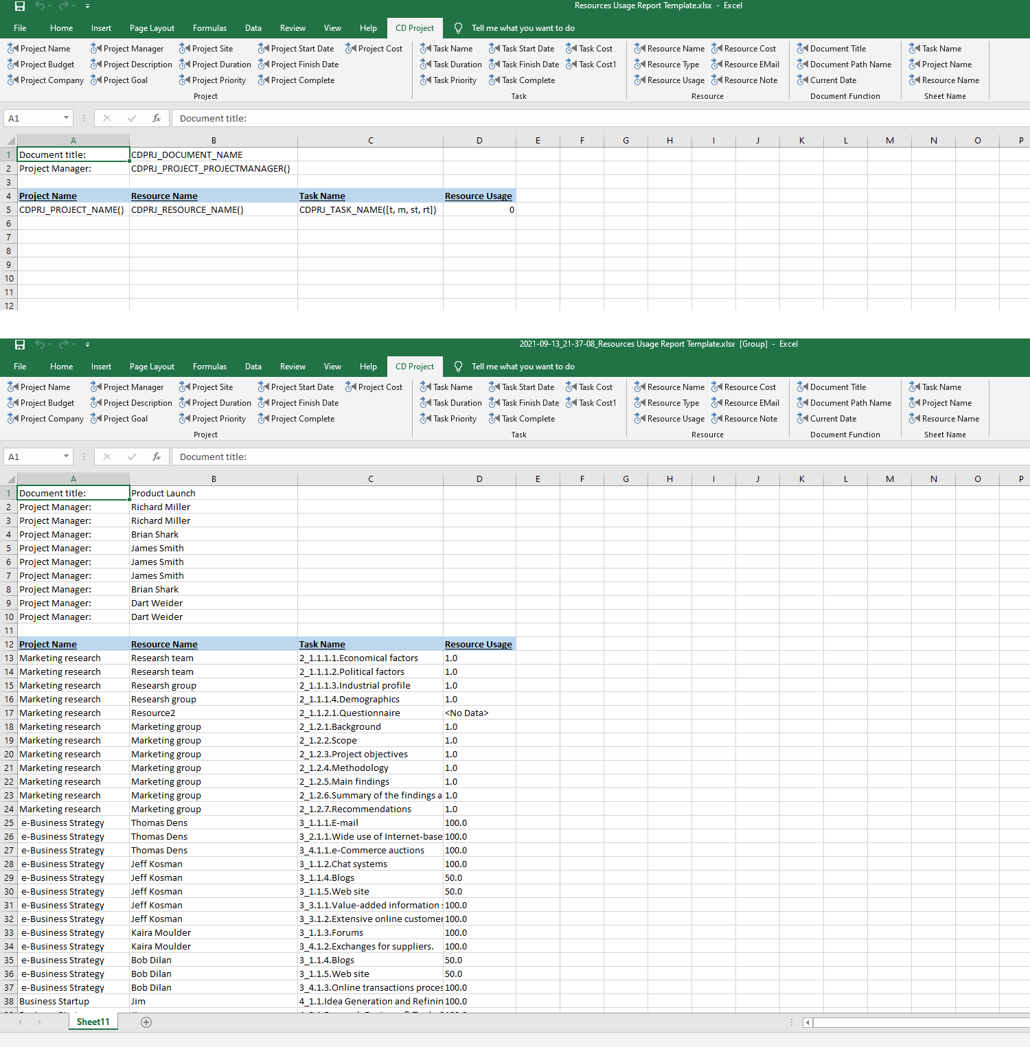1030x1047 pixels.
Task: Click Tell me what you want, upper window
Action: pyautogui.click(x=523, y=28)
